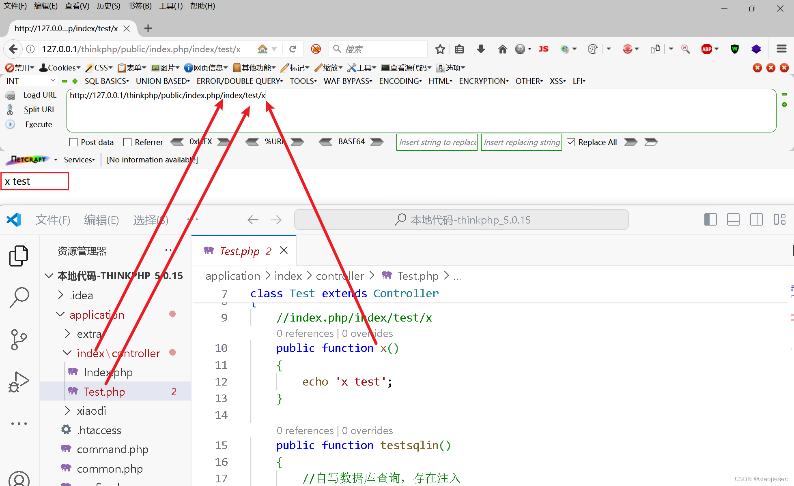This screenshot has height=486, width=794.
Task: Click the bookmark star icon
Action: point(440,49)
